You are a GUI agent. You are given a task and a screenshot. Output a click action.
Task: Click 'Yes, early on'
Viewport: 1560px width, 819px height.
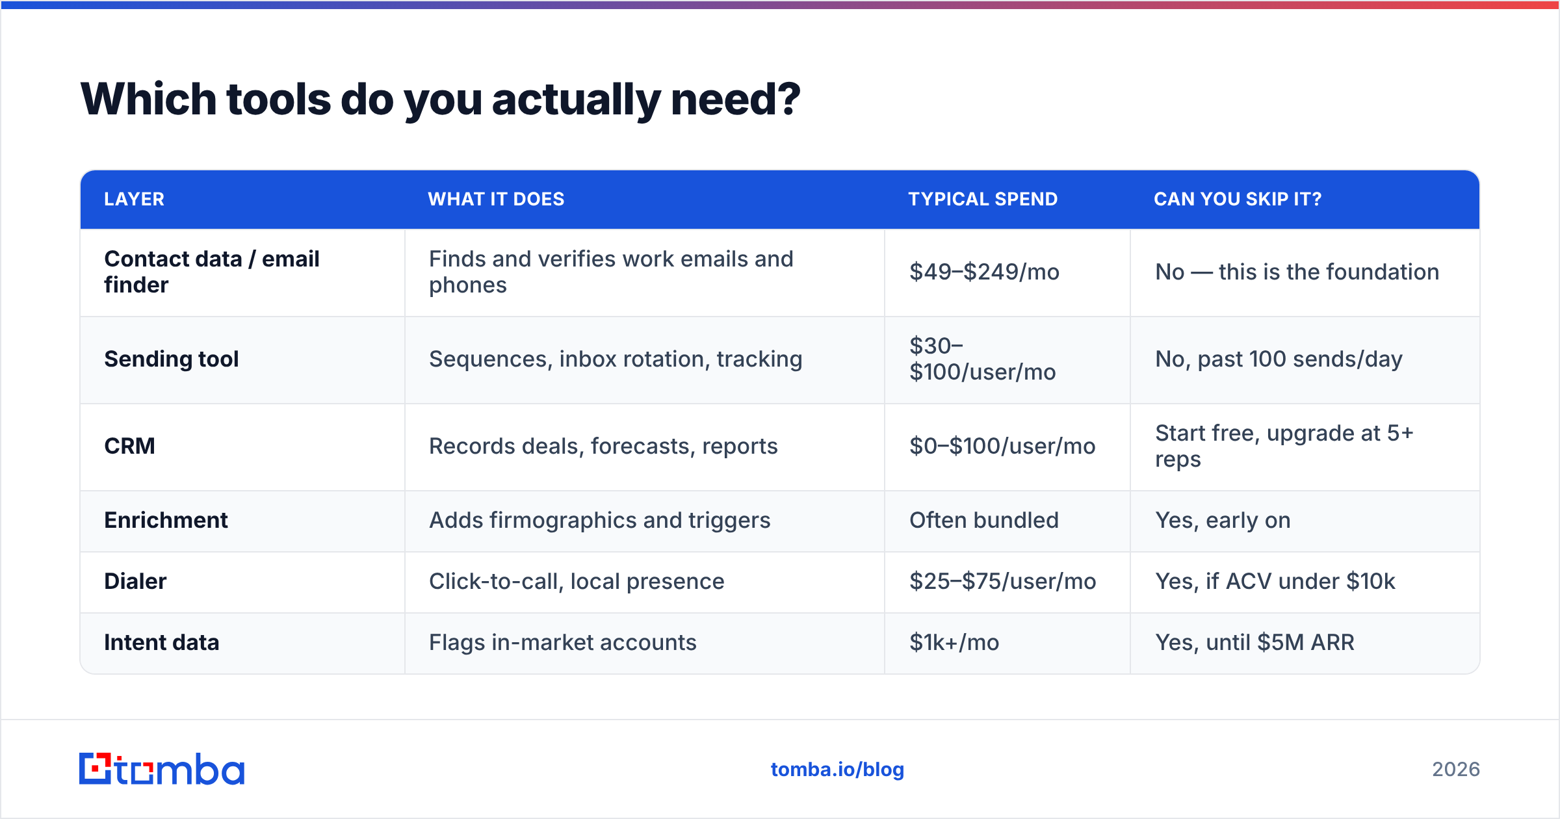pos(1223,520)
